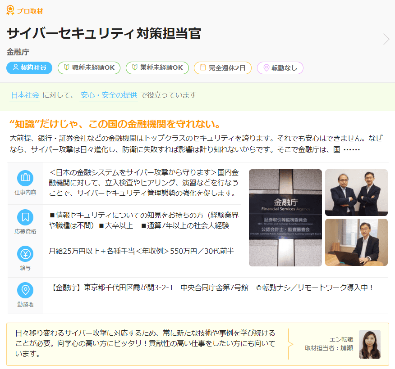Screen dimensions: 395x369
Task: View photo of two men in suits
Action: (356, 193)
